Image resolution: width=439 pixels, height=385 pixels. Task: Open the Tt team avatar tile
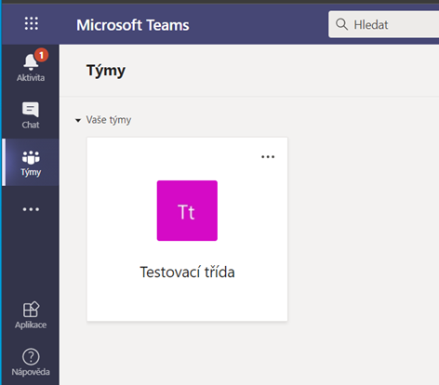pyautogui.click(x=187, y=210)
